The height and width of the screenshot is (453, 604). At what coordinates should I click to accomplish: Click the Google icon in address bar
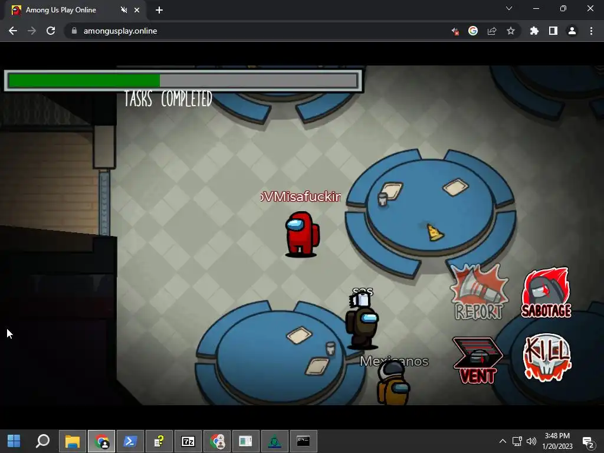[473, 31]
